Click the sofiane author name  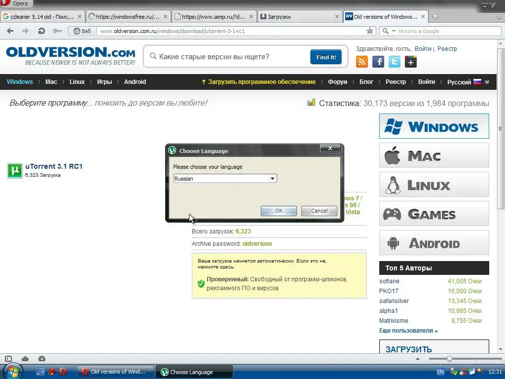point(389,281)
